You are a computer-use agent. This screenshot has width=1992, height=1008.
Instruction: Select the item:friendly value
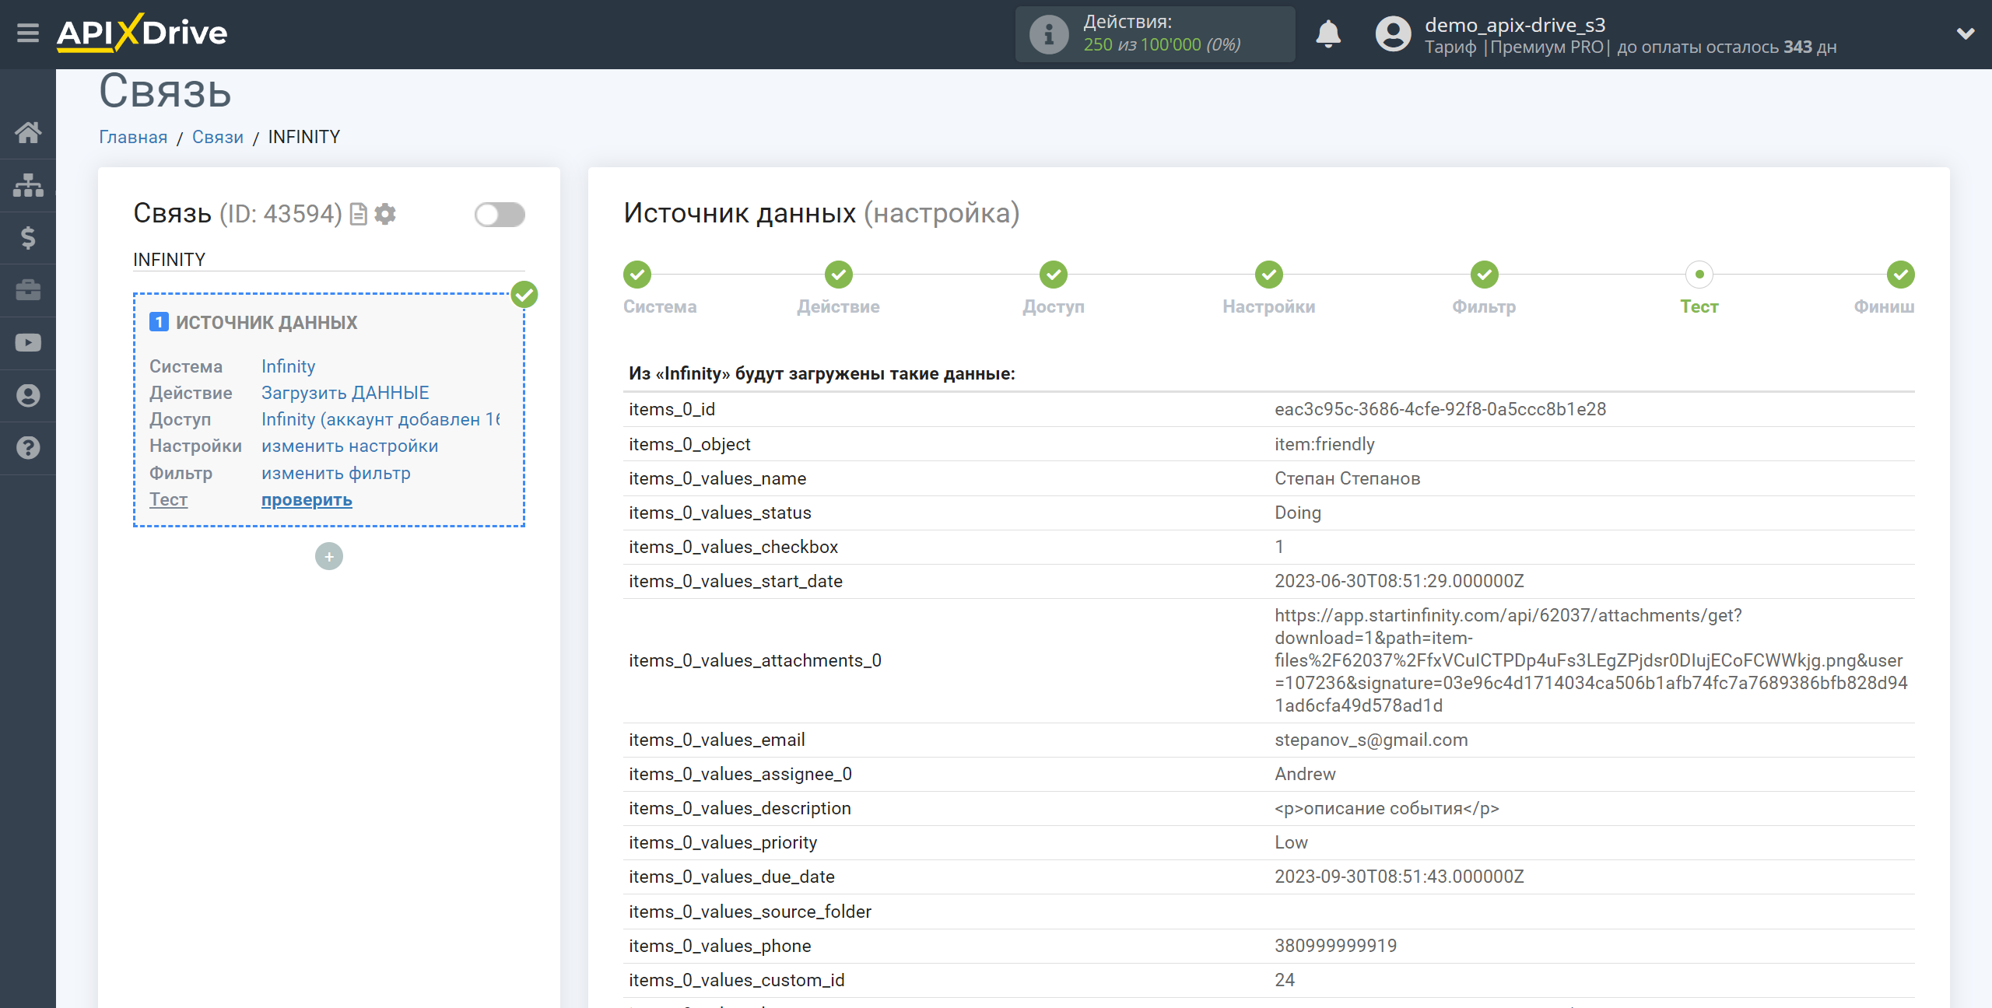click(1324, 444)
